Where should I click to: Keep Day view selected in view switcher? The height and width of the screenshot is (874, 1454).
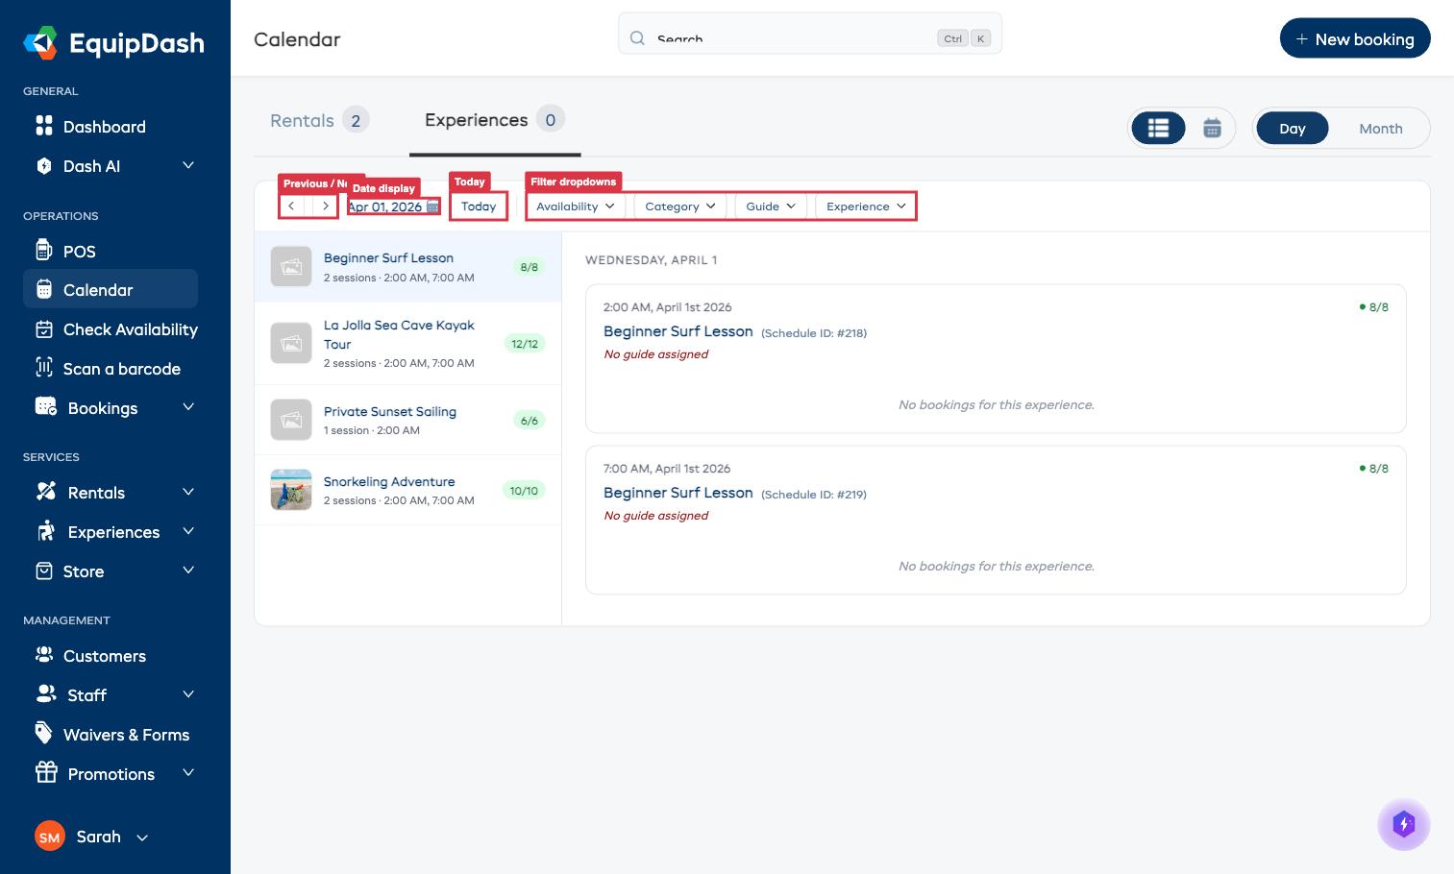click(x=1292, y=127)
